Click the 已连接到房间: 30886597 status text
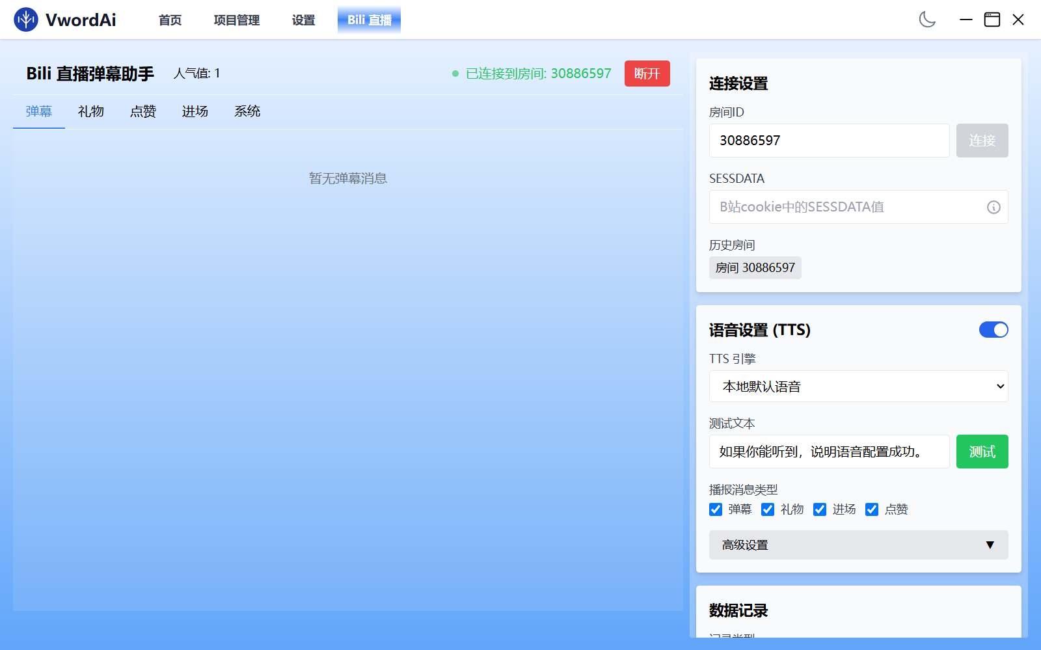 point(539,74)
